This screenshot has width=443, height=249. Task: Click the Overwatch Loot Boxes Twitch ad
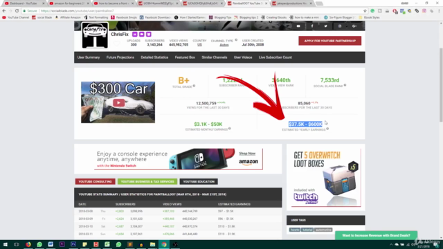[x=326, y=178]
